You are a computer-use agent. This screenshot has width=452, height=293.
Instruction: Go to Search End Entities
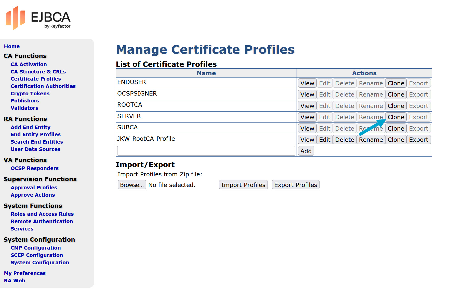(37, 142)
